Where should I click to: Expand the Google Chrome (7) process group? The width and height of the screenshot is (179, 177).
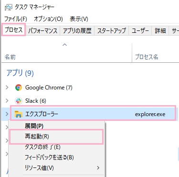[x=7, y=87]
